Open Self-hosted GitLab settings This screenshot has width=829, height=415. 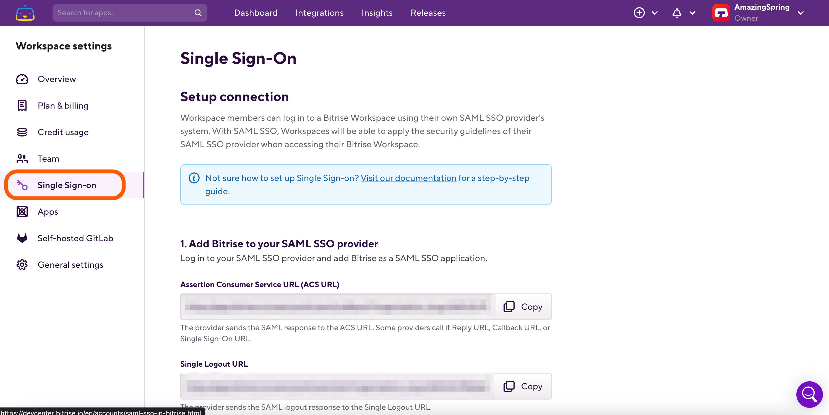pyautogui.click(x=75, y=238)
